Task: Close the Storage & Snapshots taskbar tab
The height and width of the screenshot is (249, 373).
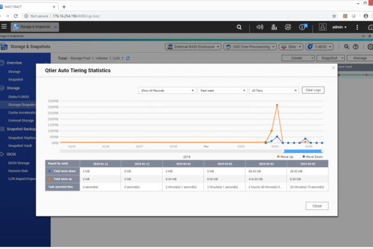Action: pos(55,27)
